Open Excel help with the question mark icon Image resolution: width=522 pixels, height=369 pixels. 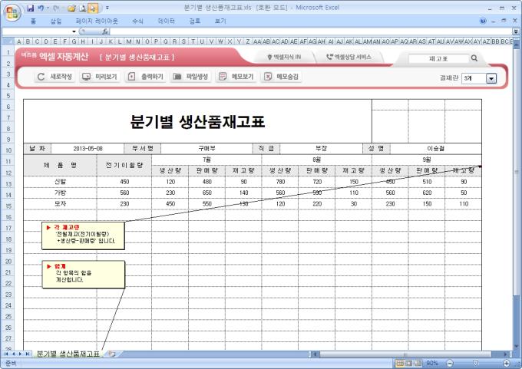(483, 21)
